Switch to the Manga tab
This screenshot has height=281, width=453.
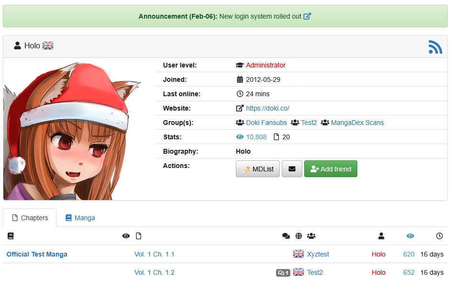click(80, 218)
